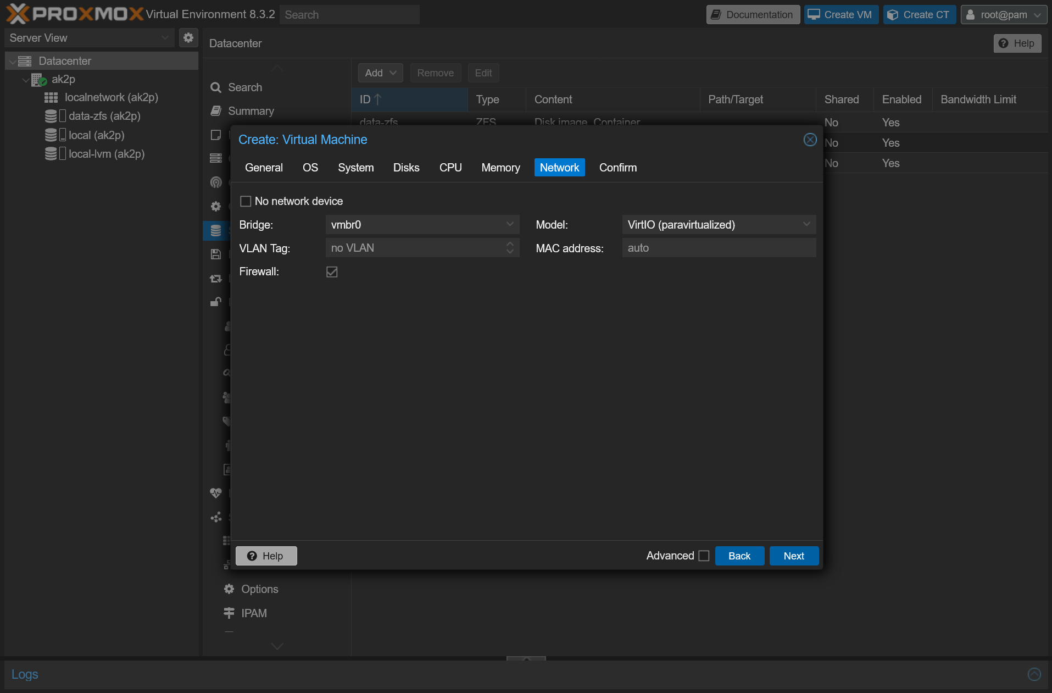Toggle the No network device checkbox
Image resolution: width=1052 pixels, height=693 pixels.
[x=246, y=201]
